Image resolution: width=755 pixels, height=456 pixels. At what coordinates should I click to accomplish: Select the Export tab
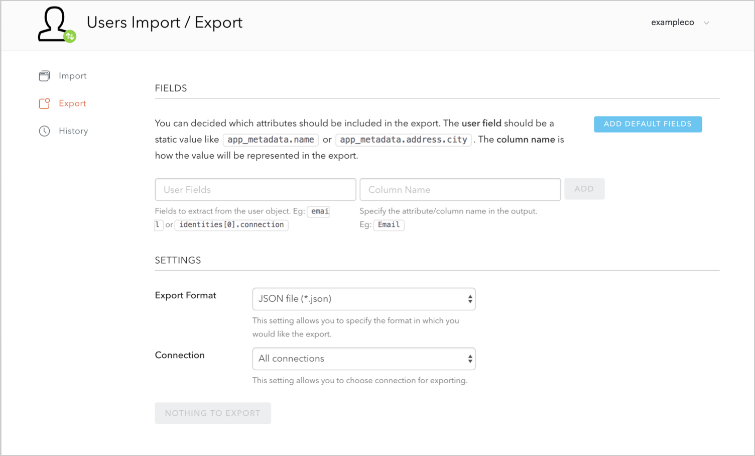(72, 103)
